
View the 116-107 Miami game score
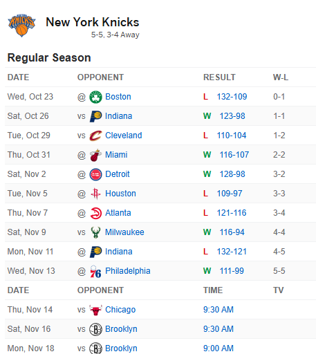tap(234, 155)
